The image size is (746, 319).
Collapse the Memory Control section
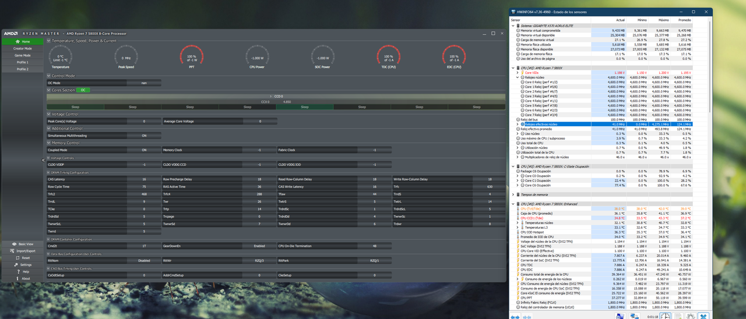(49, 143)
